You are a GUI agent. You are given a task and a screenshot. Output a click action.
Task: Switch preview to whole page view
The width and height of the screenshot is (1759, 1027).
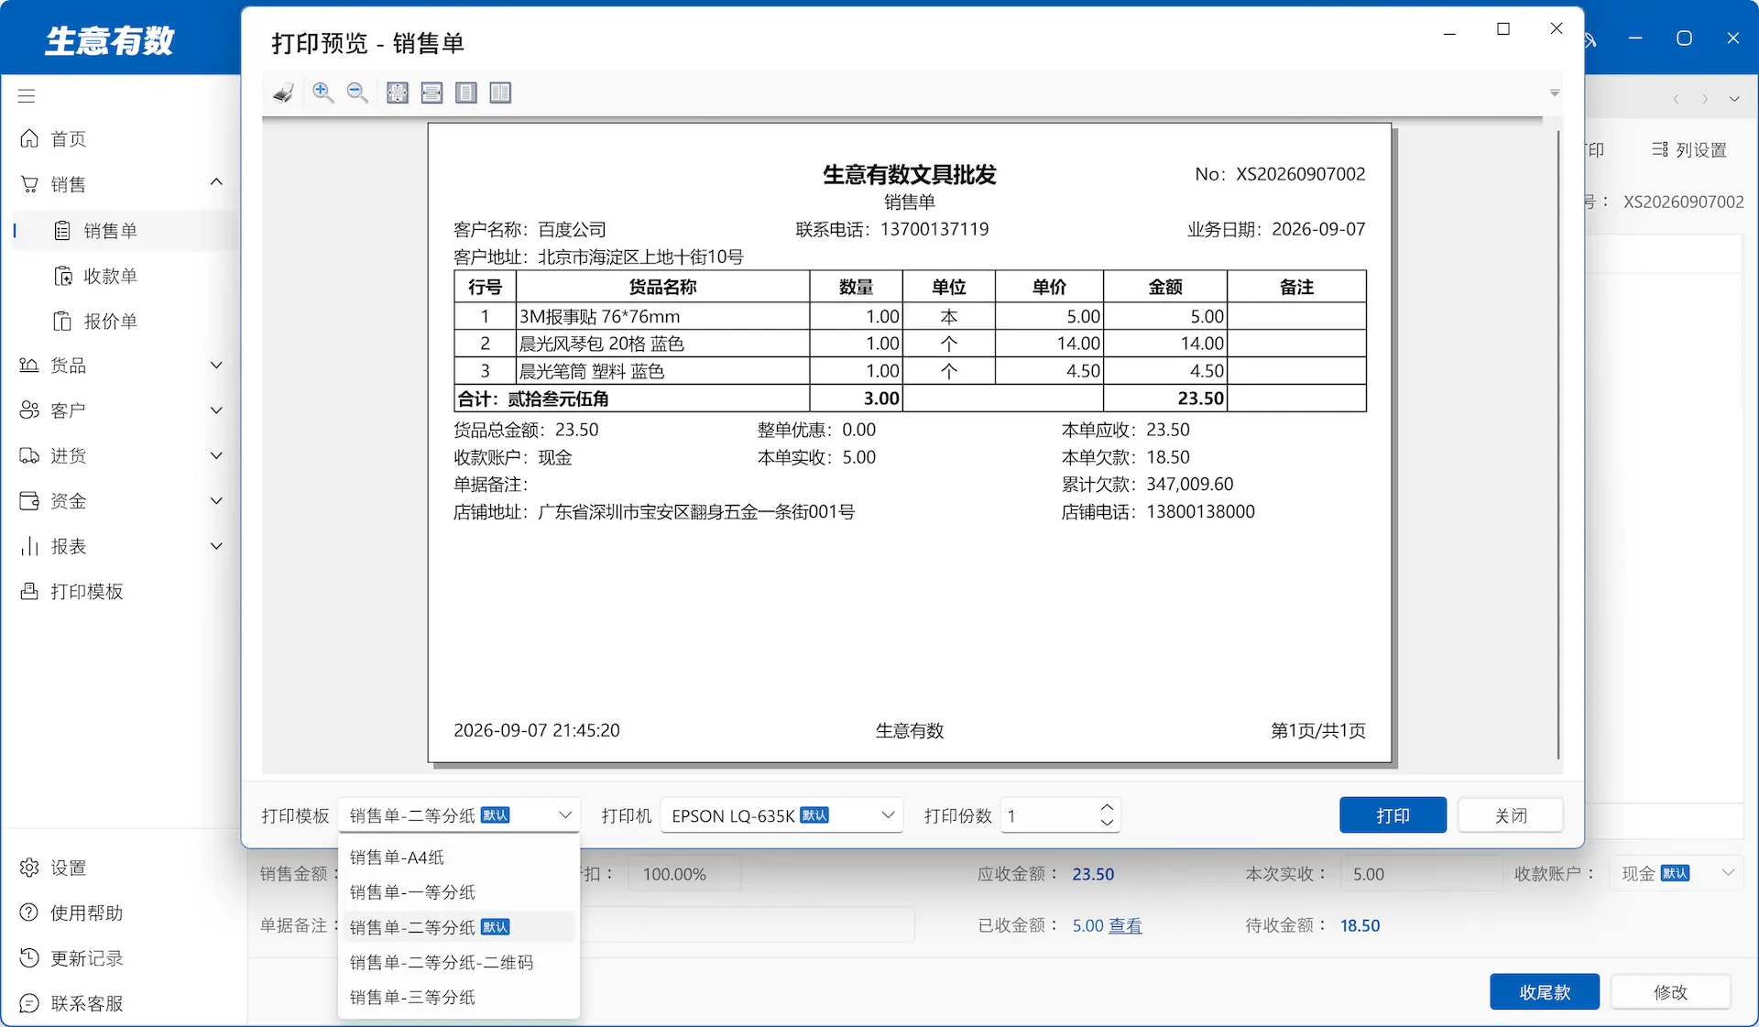pos(466,93)
